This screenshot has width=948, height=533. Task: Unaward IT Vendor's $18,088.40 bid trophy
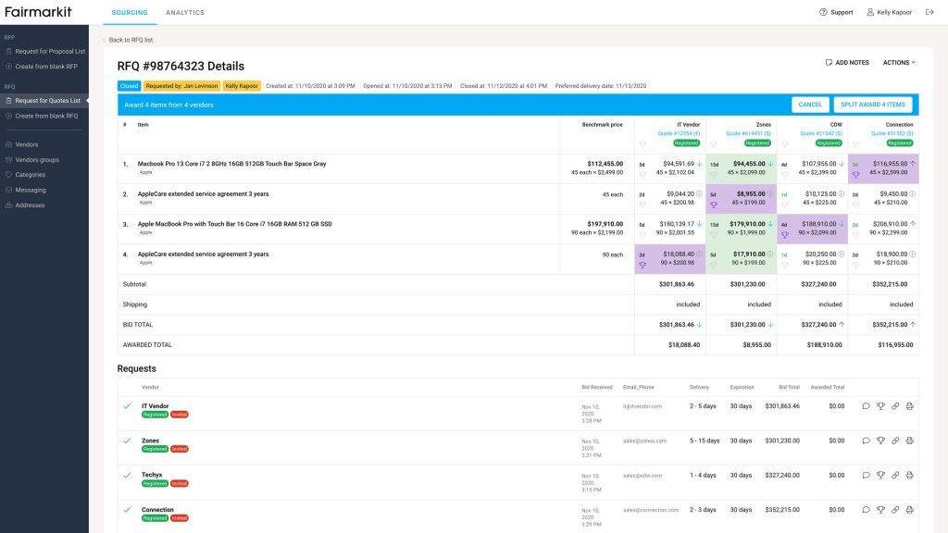coord(642,266)
